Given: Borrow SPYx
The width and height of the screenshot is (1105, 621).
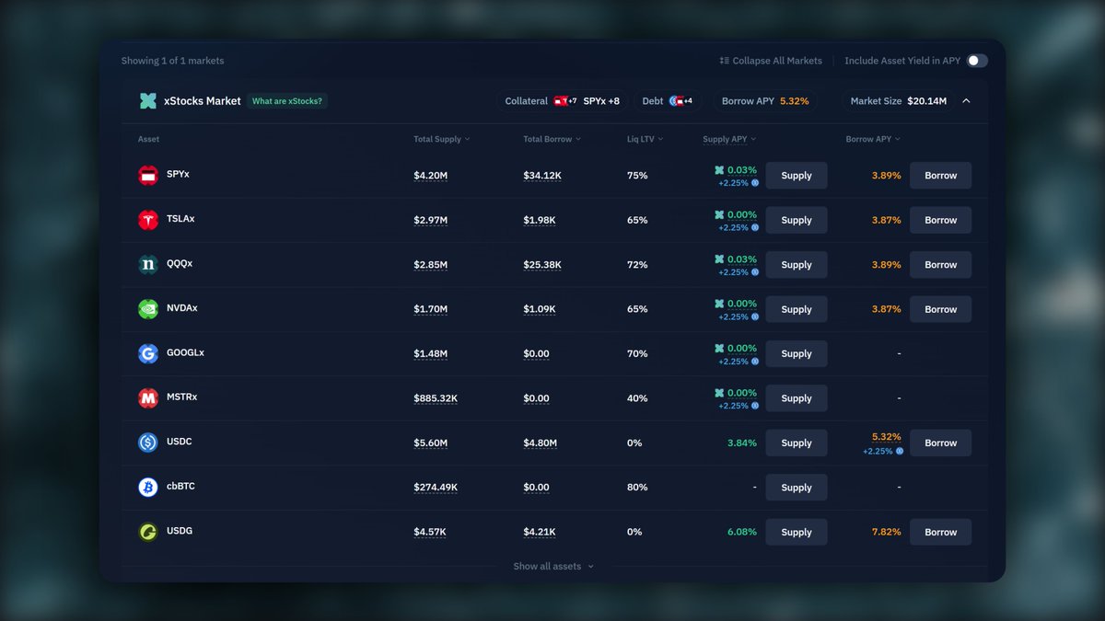Looking at the screenshot, I should click(x=941, y=176).
